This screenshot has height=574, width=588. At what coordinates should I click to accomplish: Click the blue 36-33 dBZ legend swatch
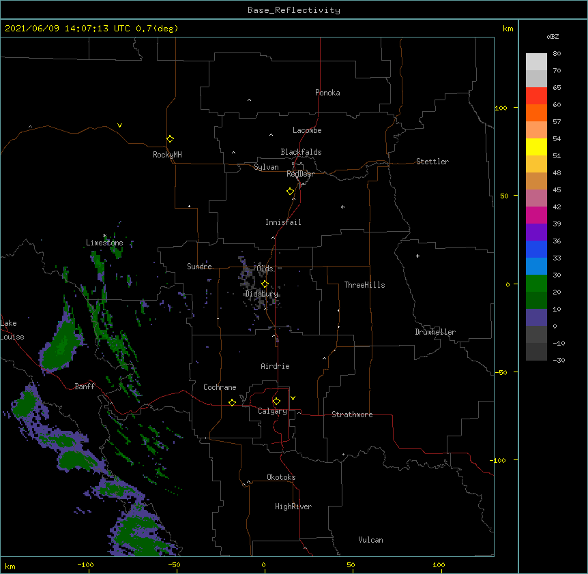(536, 249)
